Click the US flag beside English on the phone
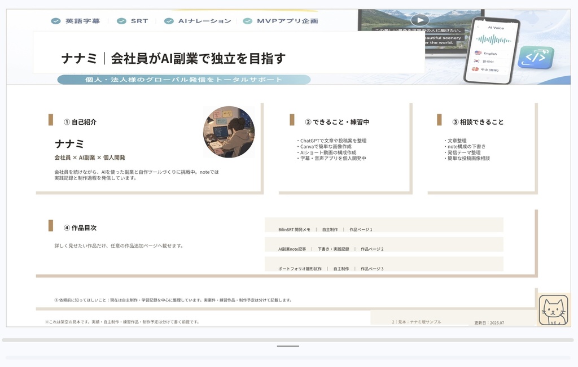 coord(478,53)
